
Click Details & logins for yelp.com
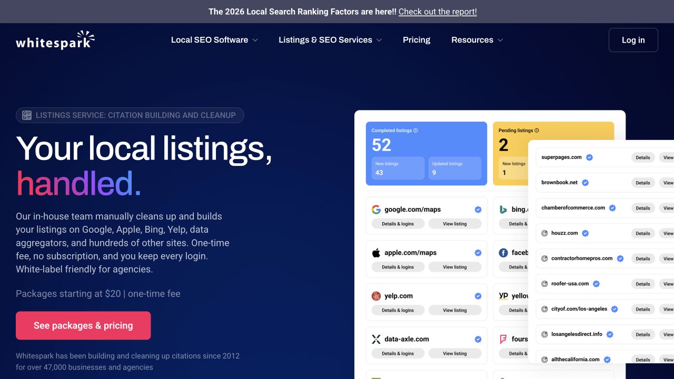(x=398, y=310)
